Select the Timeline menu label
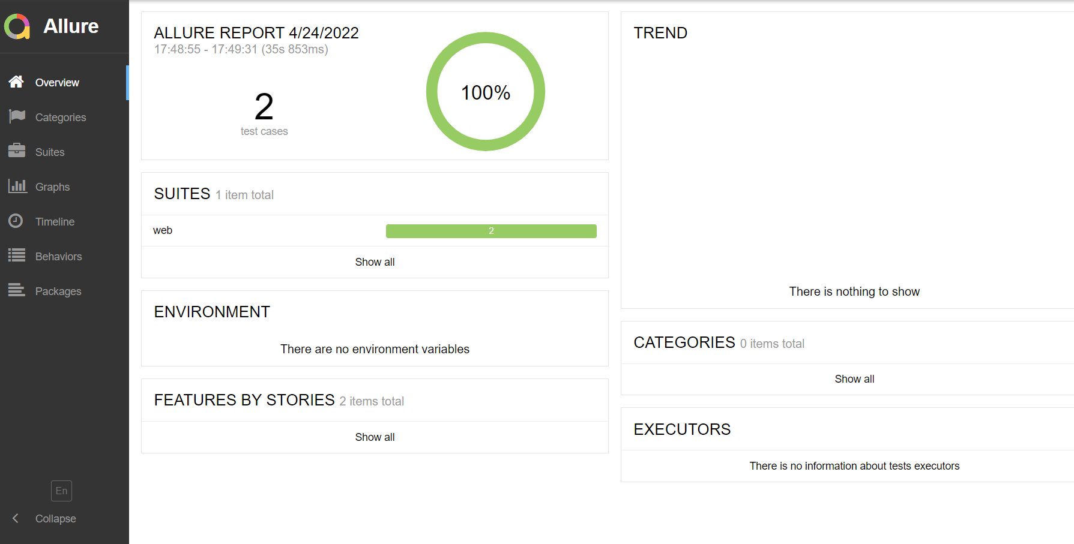The width and height of the screenshot is (1074, 544). click(x=55, y=222)
